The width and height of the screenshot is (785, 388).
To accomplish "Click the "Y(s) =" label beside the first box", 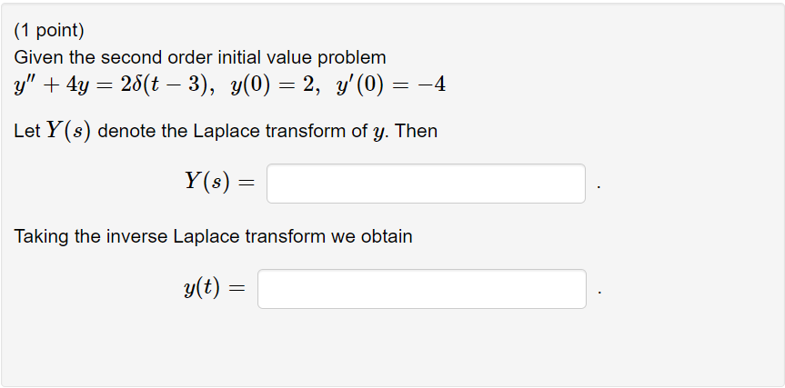I will click(x=219, y=182).
